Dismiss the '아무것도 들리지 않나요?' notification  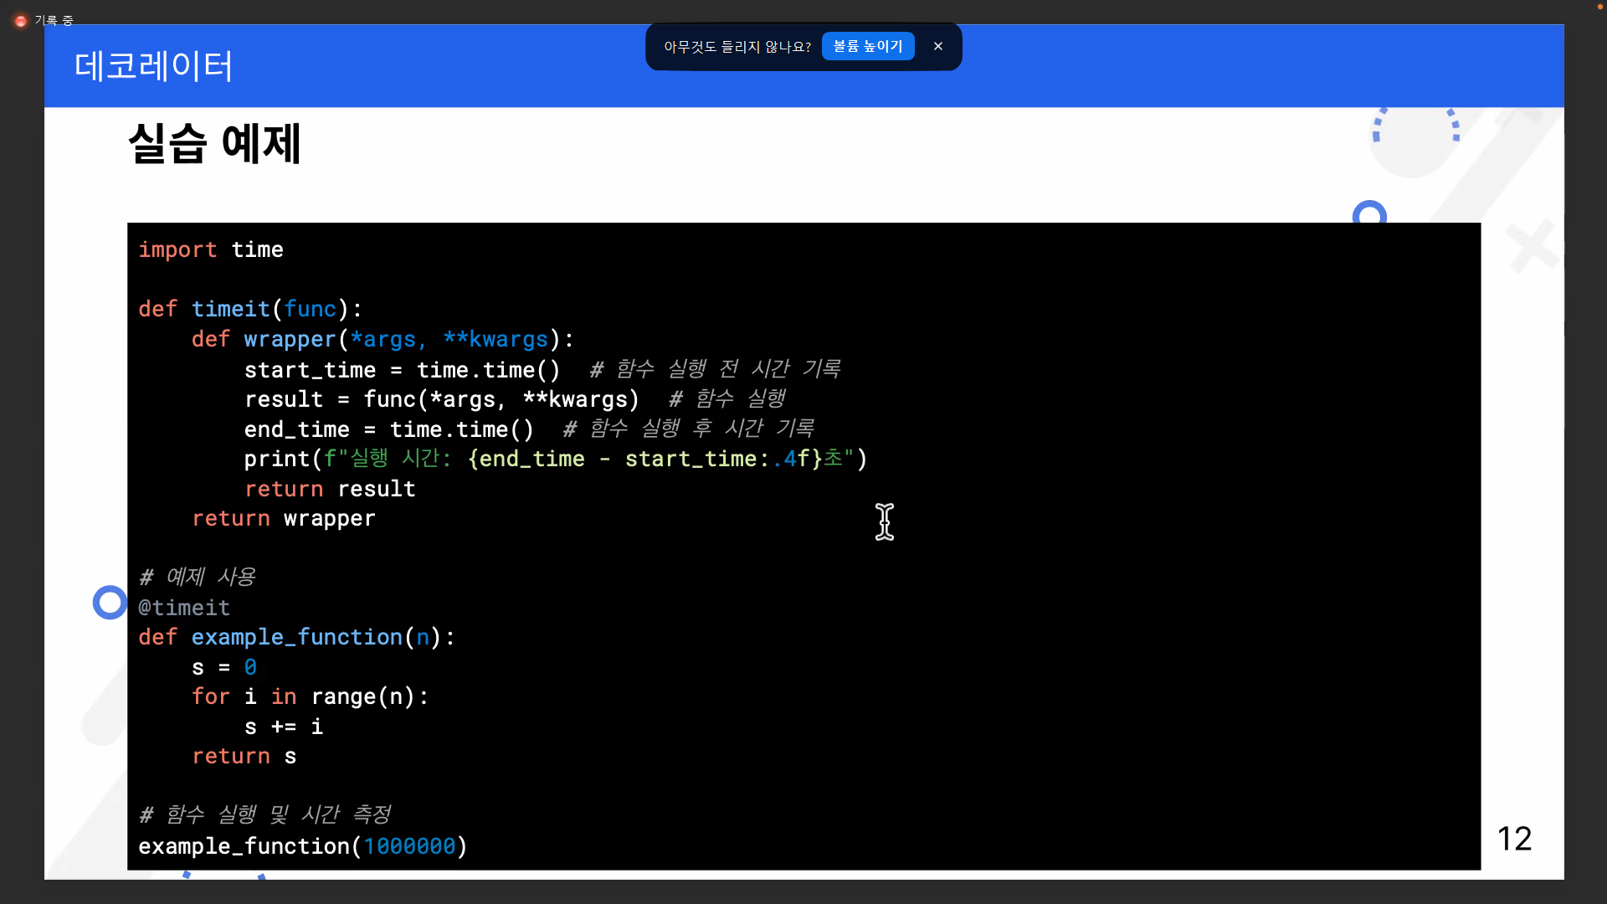pyautogui.click(x=938, y=46)
